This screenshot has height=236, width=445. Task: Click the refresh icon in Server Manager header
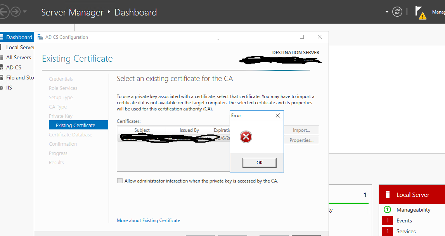click(397, 12)
